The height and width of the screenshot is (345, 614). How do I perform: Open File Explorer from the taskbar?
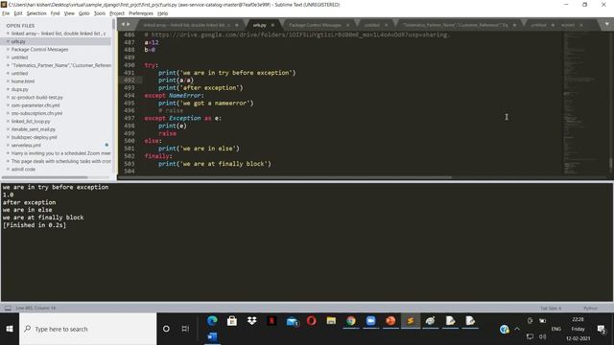[331, 321]
